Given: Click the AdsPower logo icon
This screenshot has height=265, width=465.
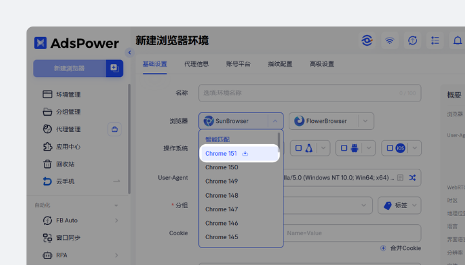Looking at the screenshot, I should [x=40, y=43].
